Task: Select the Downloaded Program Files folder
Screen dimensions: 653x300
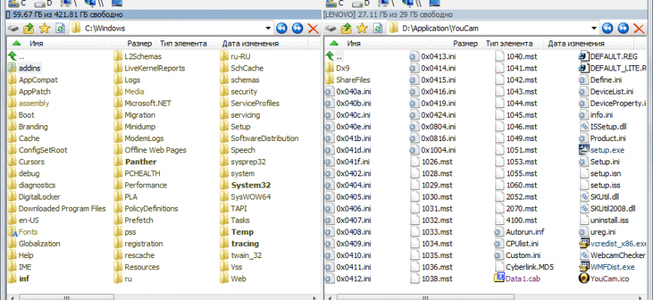Action: pyautogui.click(x=62, y=208)
